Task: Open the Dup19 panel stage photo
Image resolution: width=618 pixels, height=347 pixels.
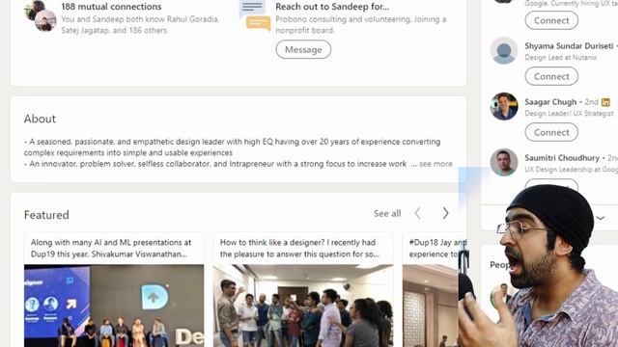Action: pyautogui.click(x=114, y=306)
